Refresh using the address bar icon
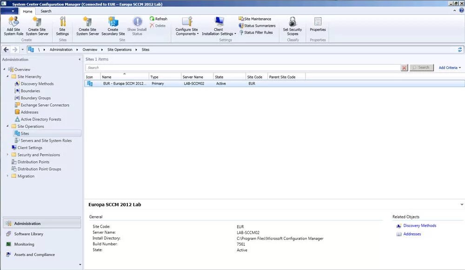 [460, 50]
